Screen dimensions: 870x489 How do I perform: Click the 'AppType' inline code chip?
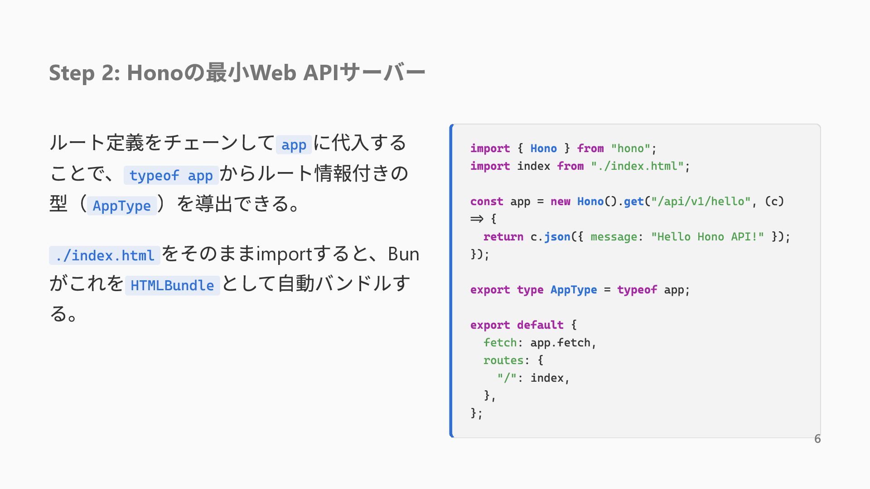[122, 206]
